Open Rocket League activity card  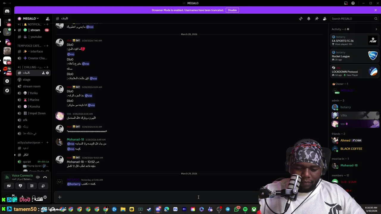[x=355, y=56]
